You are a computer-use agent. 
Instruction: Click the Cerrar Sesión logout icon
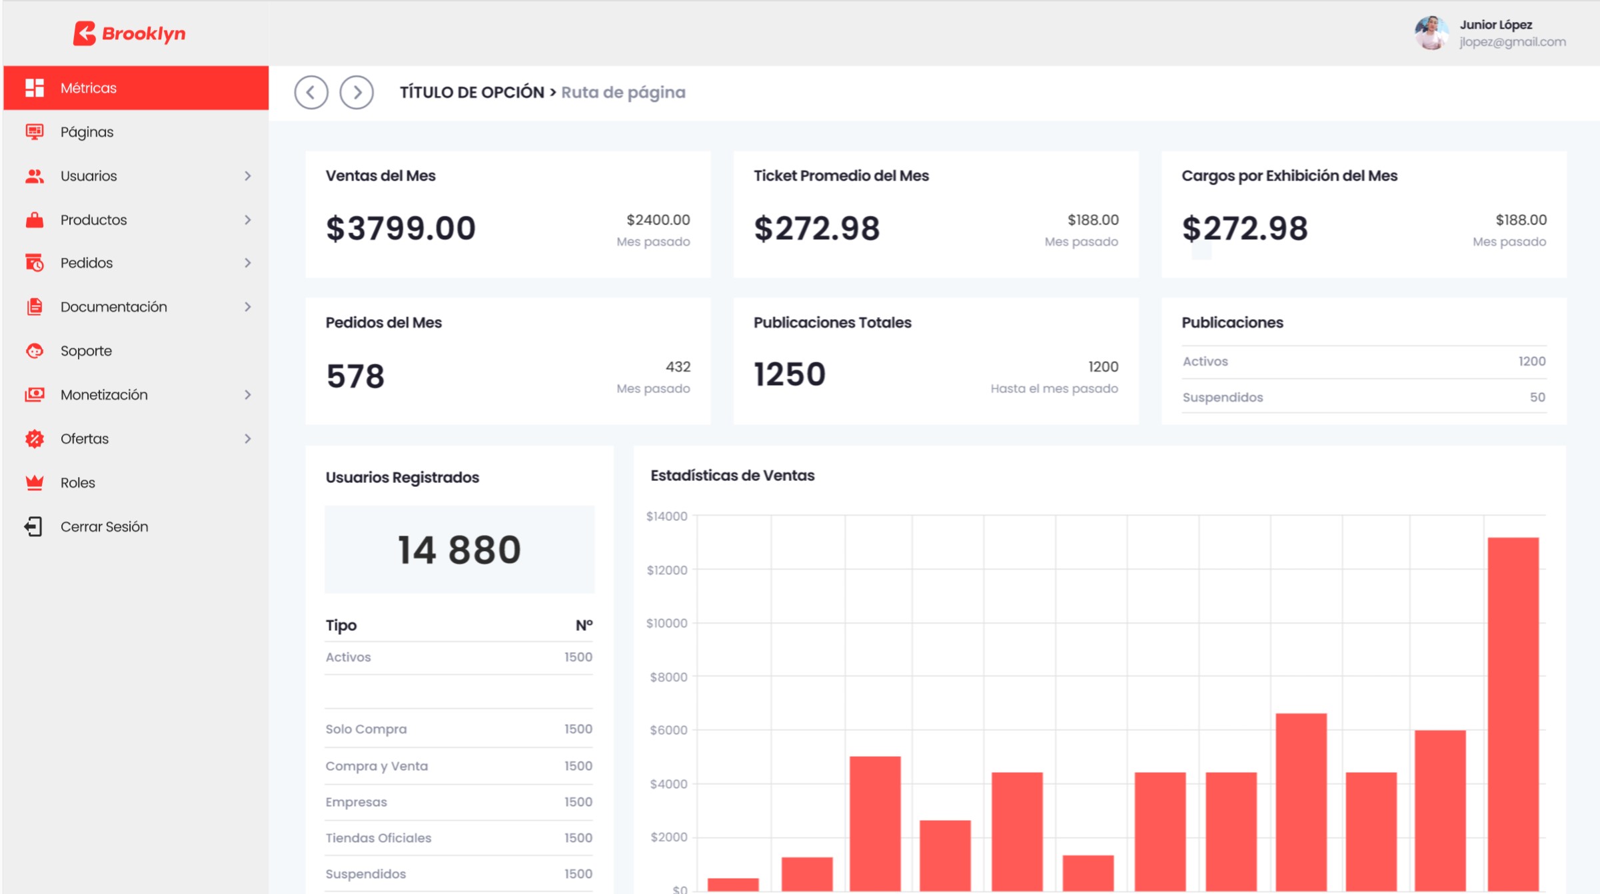click(x=33, y=526)
